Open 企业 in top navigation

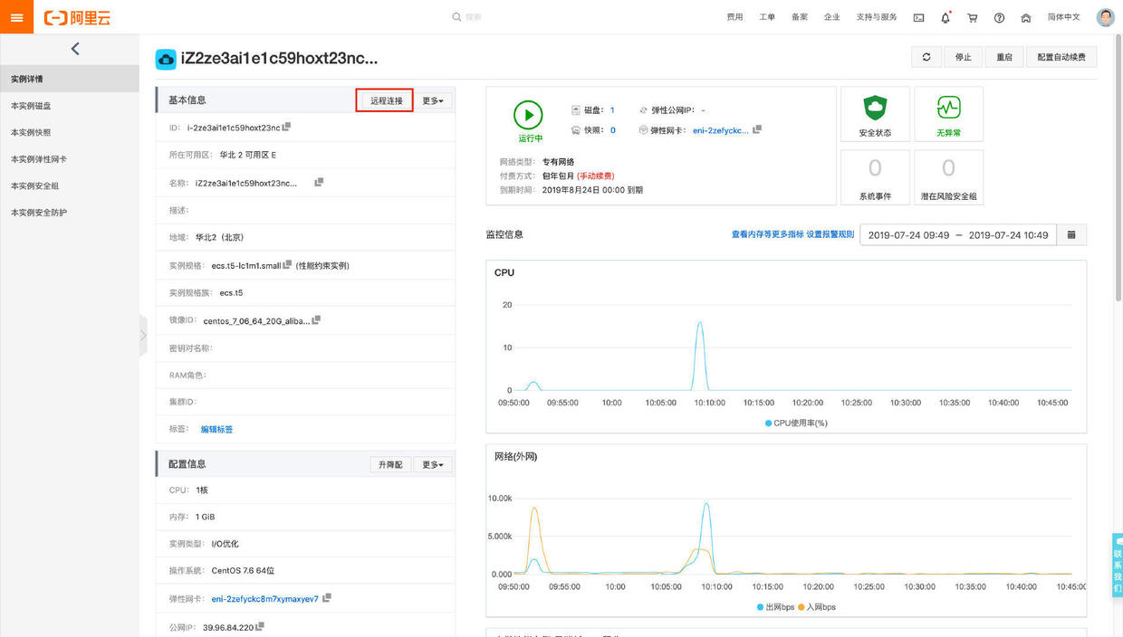click(832, 17)
